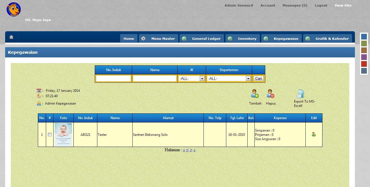Viewport: 370px width, 187px height.
Task: Click the house icon on the navigation bar
Action: (11, 37)
